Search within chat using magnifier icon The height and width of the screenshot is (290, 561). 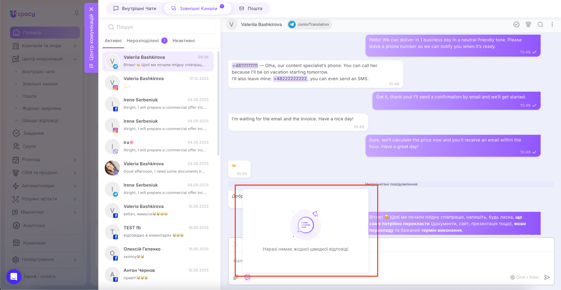pos(540,25)
